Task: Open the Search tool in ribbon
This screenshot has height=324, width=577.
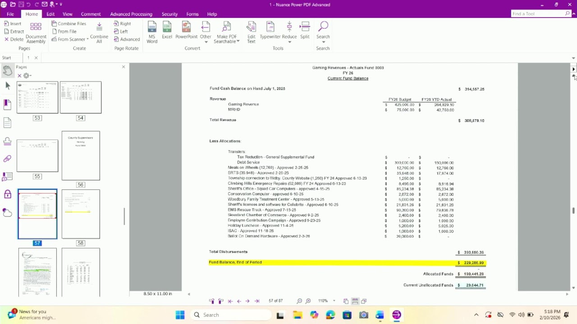Action: (323, 32)
